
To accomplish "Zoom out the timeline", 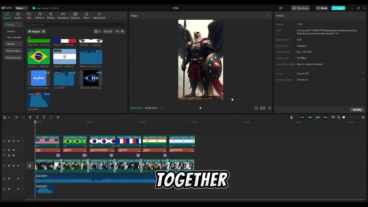I will coord(339,117).
